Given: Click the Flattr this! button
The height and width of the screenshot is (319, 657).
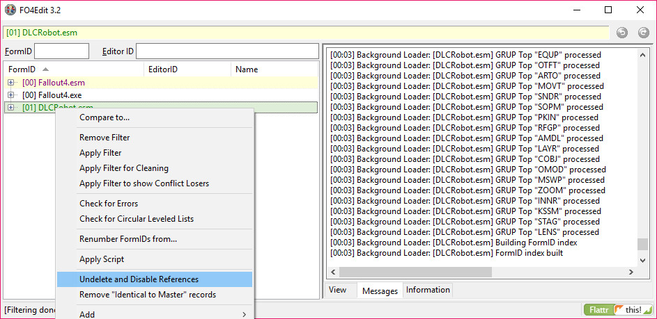Looking at the screenshot, I should pyautogui.click(x=618, y=310).
